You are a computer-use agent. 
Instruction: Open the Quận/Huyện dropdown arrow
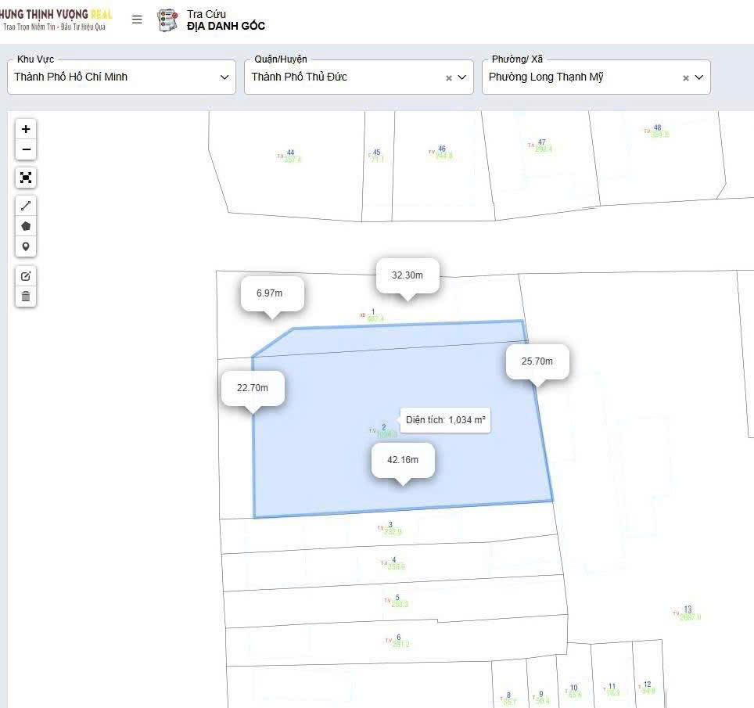462,77
